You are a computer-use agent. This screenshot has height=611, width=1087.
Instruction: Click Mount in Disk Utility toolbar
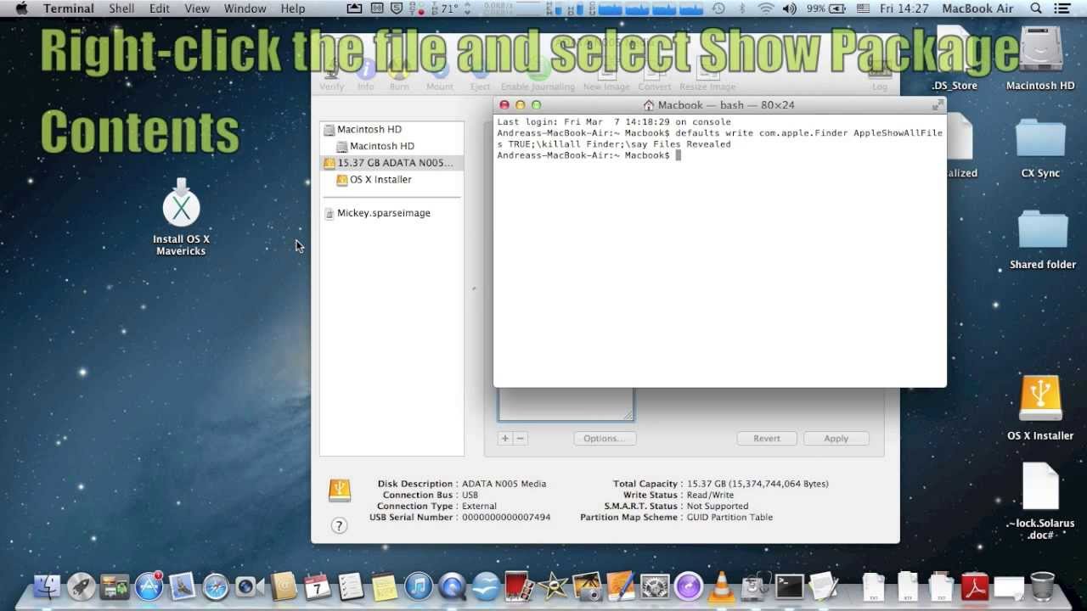coord(439,76)
